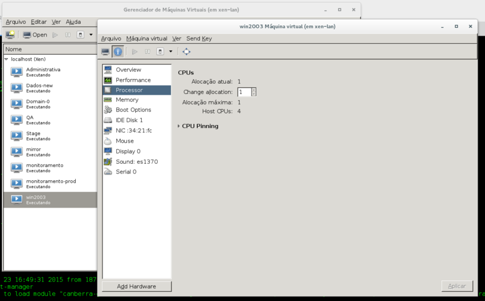Click the fullscreen arrows icon

(x=186, y=52)
